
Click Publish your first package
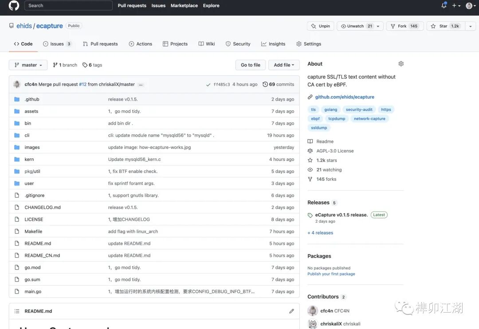(x=331, y=274)
